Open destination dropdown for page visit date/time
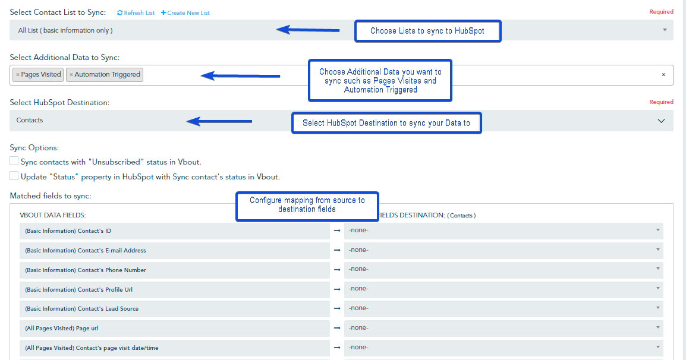 click(x=504, y=348)
